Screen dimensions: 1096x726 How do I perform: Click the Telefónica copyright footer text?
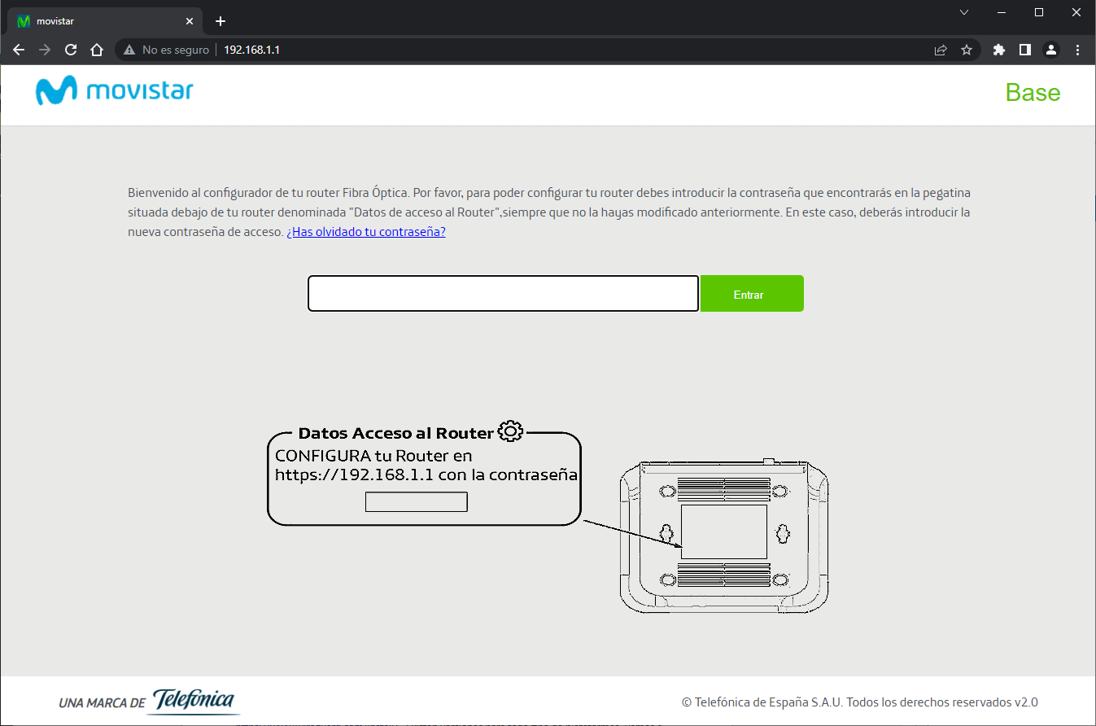point(859,702)
